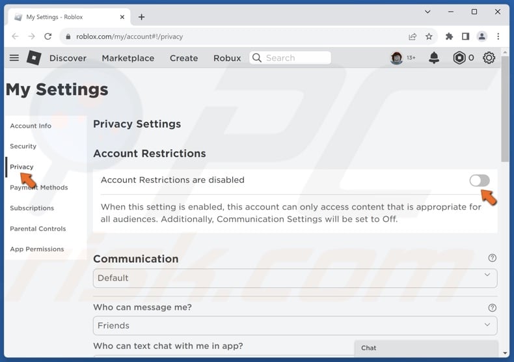Click the Robux balance icon

459,58
